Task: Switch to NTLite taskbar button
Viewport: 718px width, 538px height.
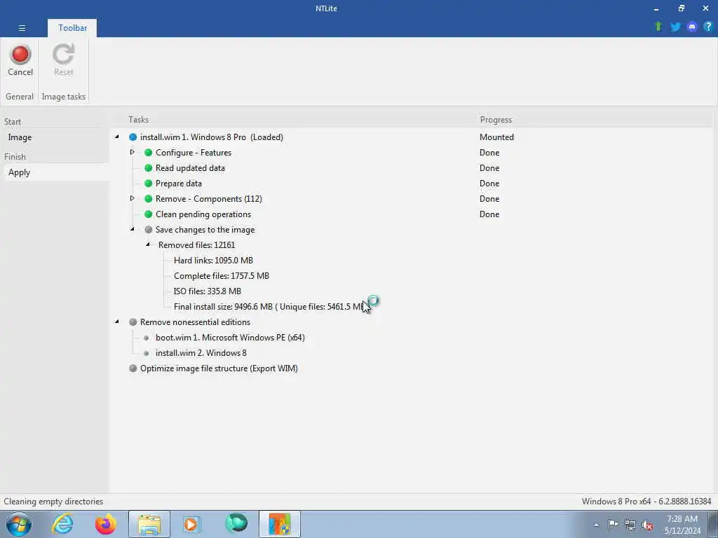Action: point(280,524)
